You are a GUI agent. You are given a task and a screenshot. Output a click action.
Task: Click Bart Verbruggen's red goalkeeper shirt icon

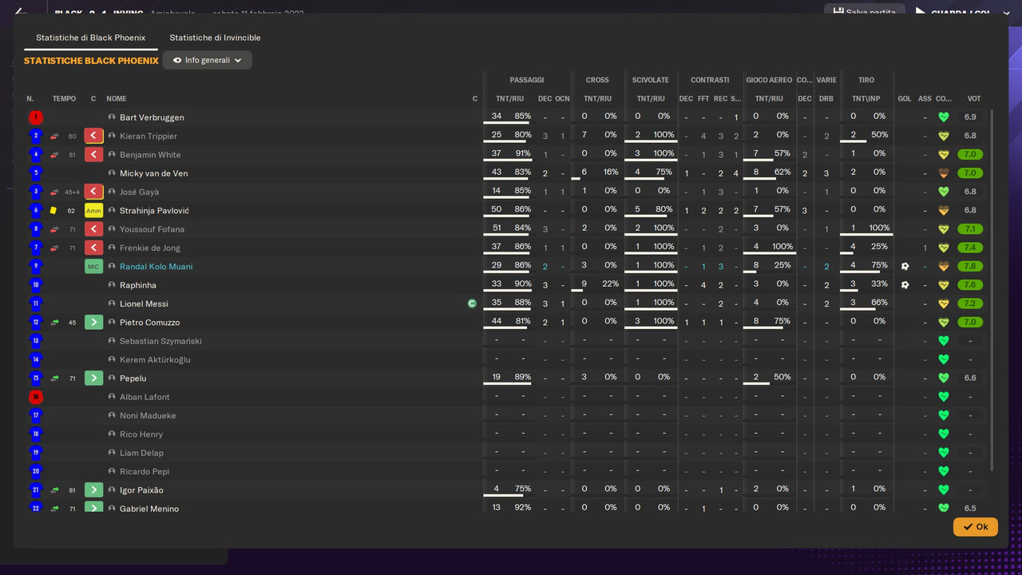[35, 117]
